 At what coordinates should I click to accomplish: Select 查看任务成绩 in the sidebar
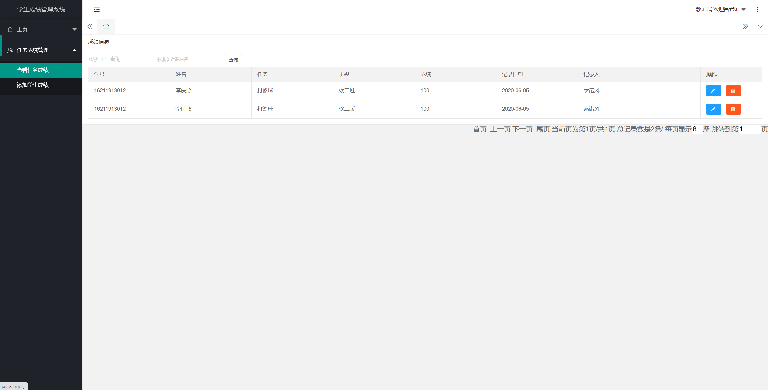click(33, 70)
